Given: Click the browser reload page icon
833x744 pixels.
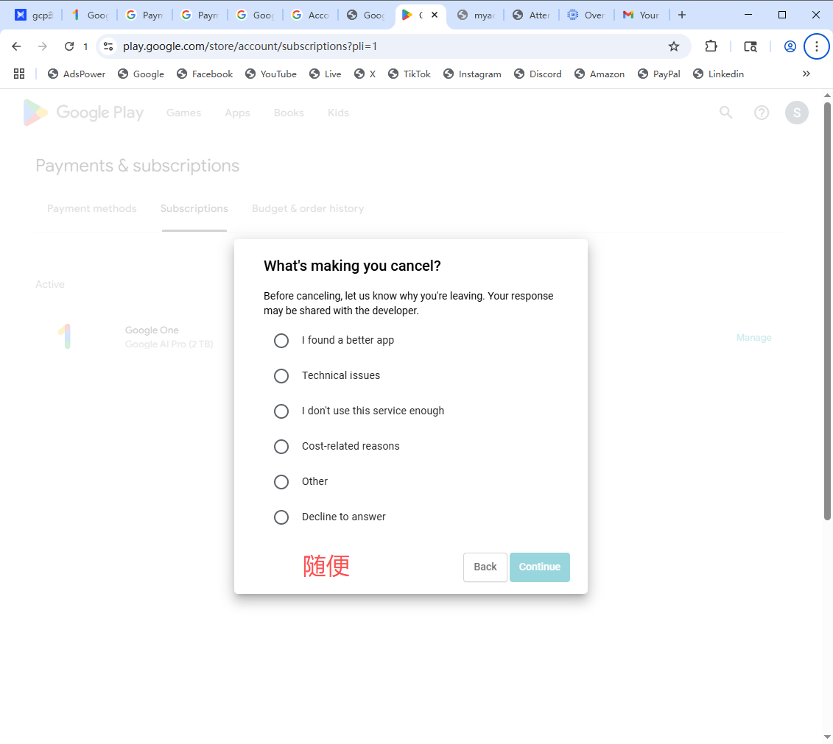Looking at the screenshot, I should coord(69,46).
